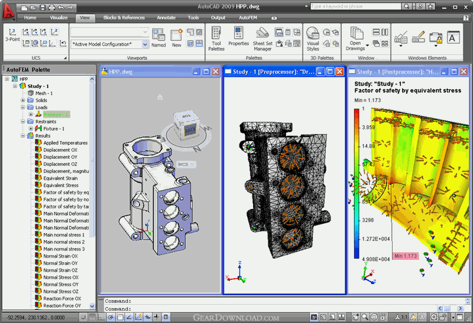Open the AutoFEM ribbon tab

248,18
